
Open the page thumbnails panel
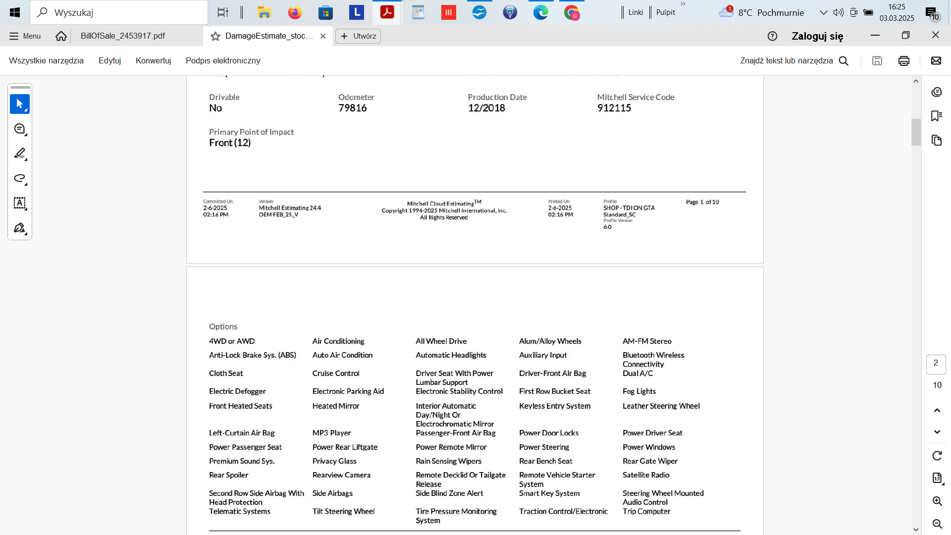936,140
